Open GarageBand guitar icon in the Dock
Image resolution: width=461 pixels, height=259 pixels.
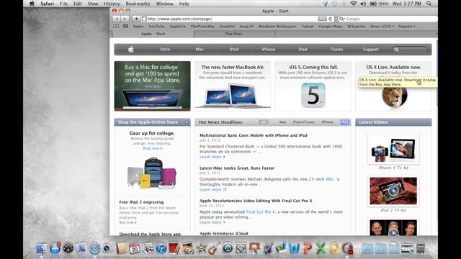(x=214, y=248)
